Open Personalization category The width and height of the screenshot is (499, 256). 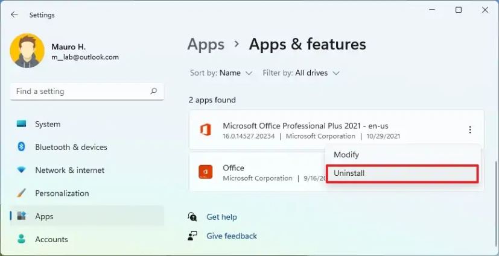(x=87, y=193)
